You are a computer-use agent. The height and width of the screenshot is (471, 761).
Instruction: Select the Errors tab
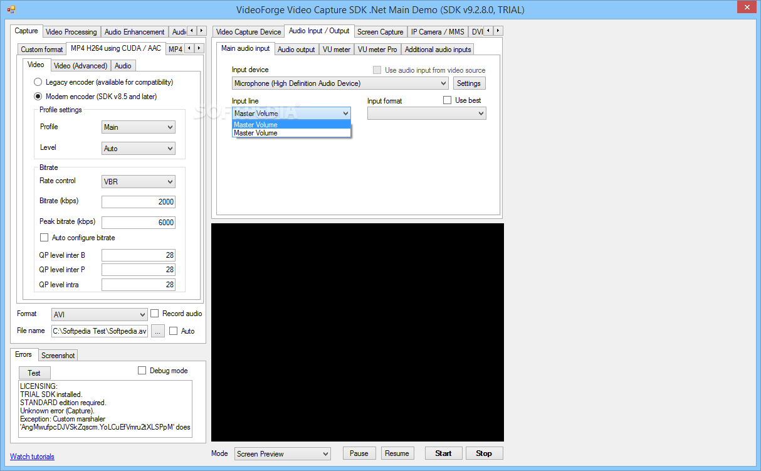[x=23, y=354]
